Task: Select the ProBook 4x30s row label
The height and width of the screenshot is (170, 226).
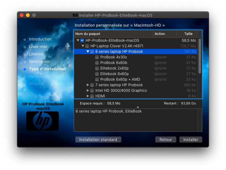Action: click(x=114, y=57)
